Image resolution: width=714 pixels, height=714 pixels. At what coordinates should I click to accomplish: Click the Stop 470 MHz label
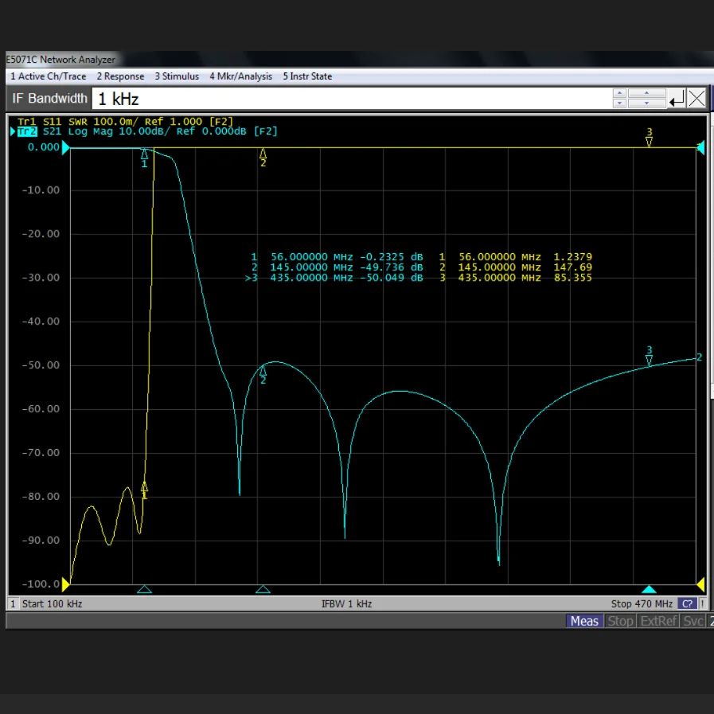click(642, 604)
